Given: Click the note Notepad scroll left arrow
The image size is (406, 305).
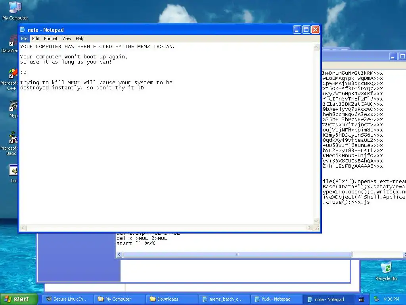Looking at the screenshot, I should point(23,228).
